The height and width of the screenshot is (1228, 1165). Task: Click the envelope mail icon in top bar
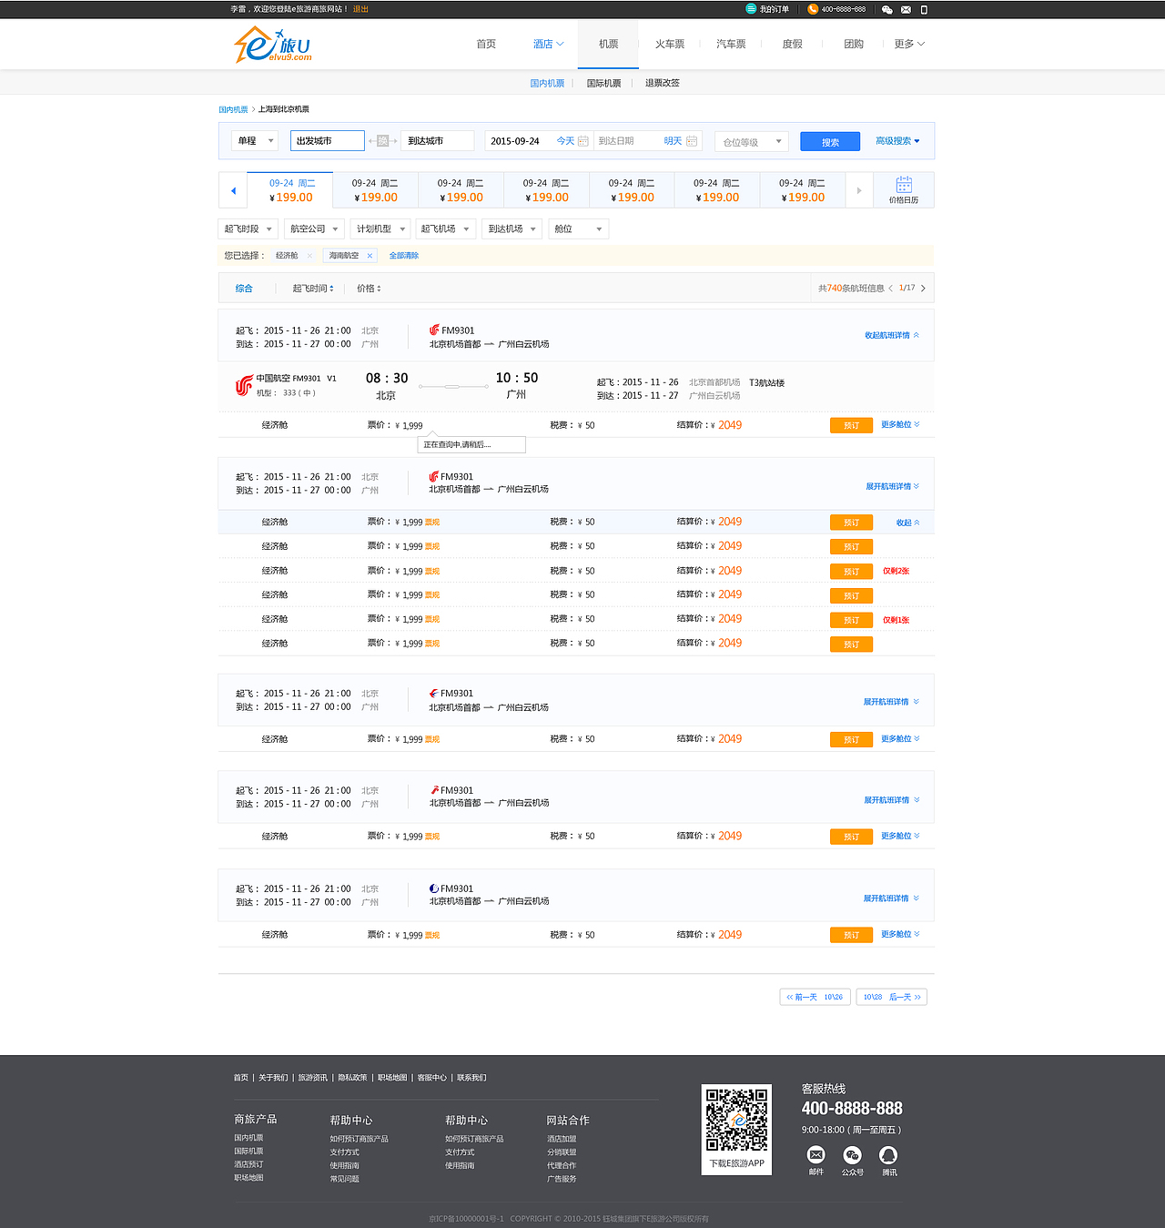pyautogui.click(x=906, y=9)
